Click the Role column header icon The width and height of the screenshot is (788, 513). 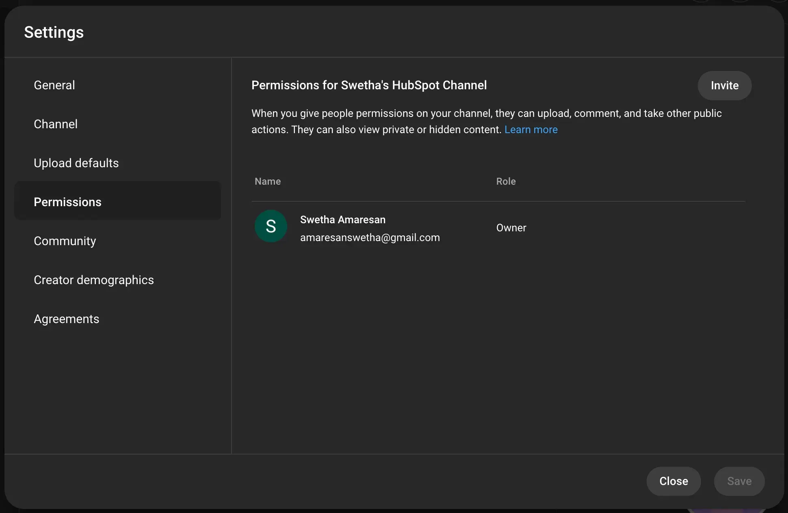point(505,181)
